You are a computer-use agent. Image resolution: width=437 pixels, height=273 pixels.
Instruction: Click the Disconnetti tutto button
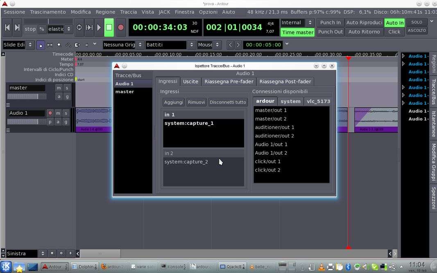pyautogui.click(x=228, y=102)
